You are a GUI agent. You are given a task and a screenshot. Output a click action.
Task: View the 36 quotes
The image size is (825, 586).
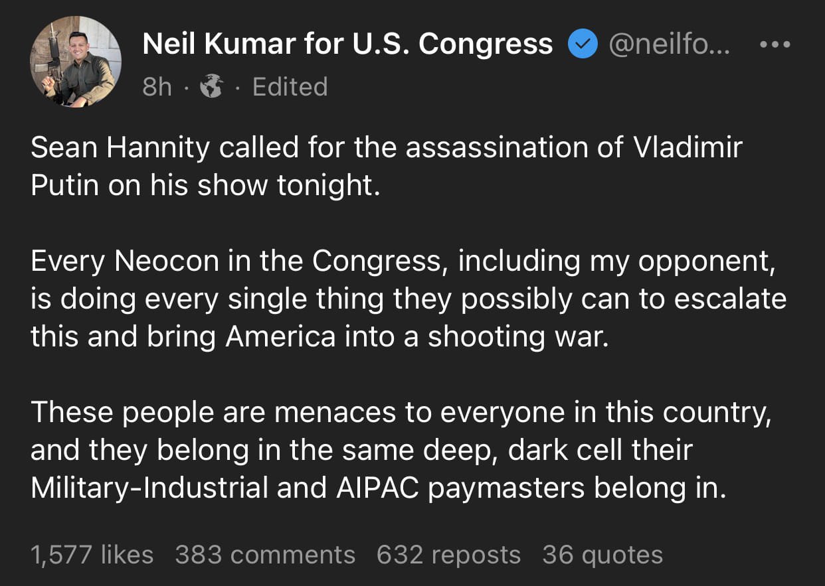602,555
